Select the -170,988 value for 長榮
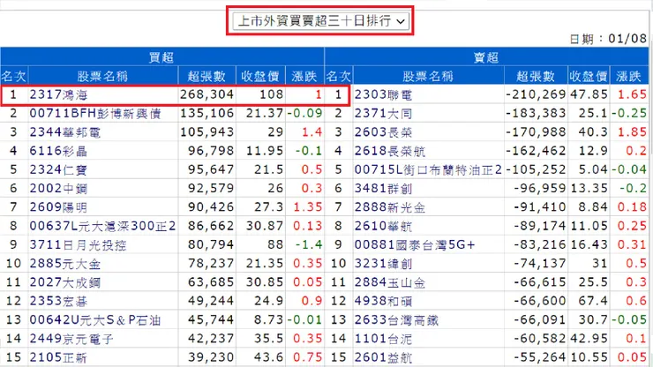This screenshot has width=653, height=367. pyautogui.click(x=536, y=132)
